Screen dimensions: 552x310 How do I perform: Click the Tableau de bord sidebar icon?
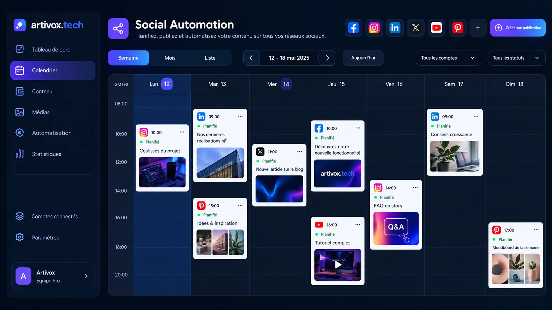[20, 49]
